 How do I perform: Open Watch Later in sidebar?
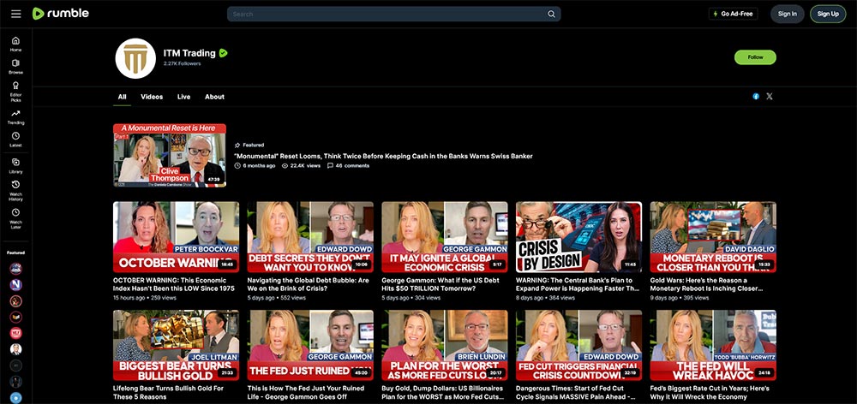pyautogui.click(x=15, y=217)
